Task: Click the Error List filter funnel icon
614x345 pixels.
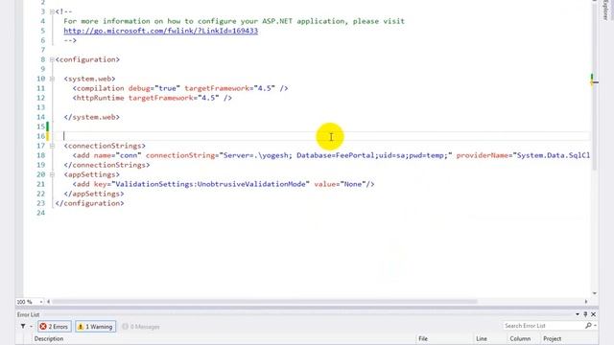Action: (x=23, y=326)
